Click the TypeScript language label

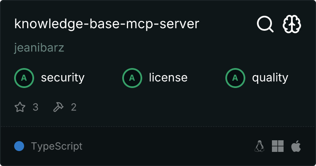pyautogui.click(x=57, y=146)
